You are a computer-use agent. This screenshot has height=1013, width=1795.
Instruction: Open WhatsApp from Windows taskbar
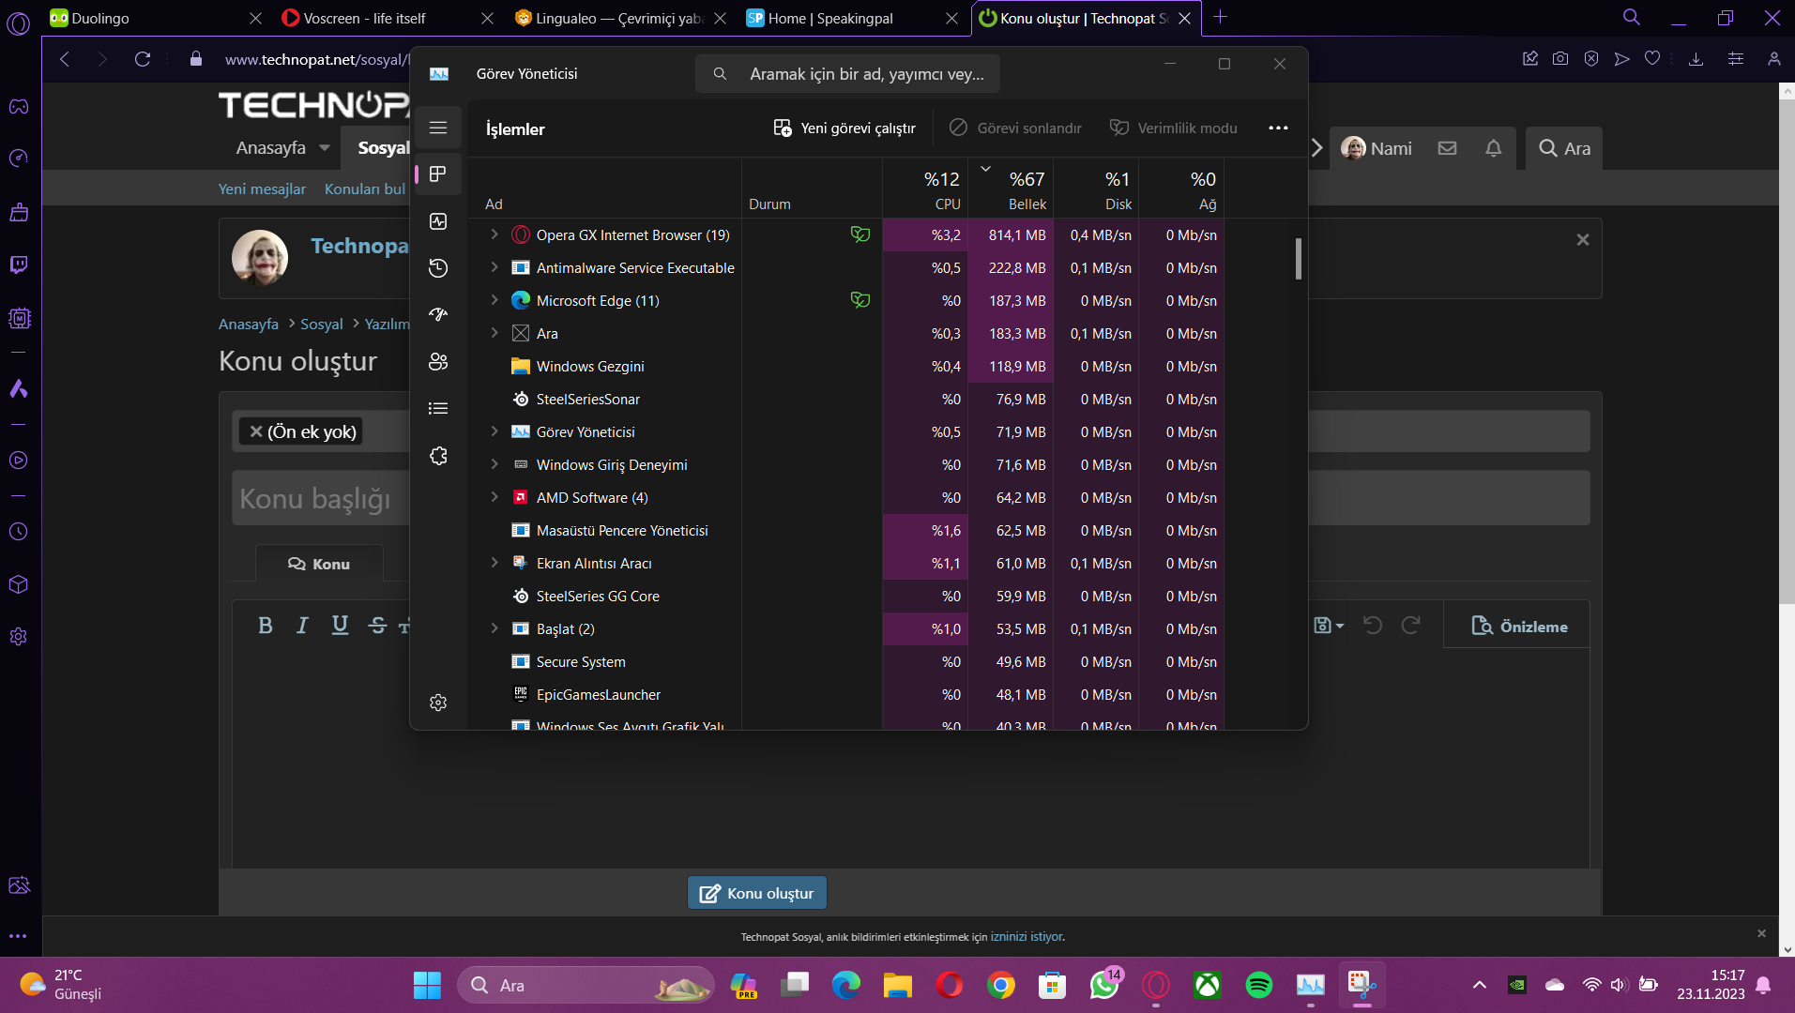click(1104, 985)
